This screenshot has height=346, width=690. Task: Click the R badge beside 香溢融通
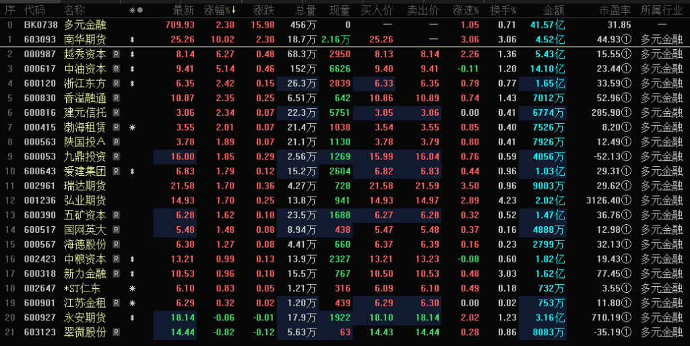(x=116, y=98)
